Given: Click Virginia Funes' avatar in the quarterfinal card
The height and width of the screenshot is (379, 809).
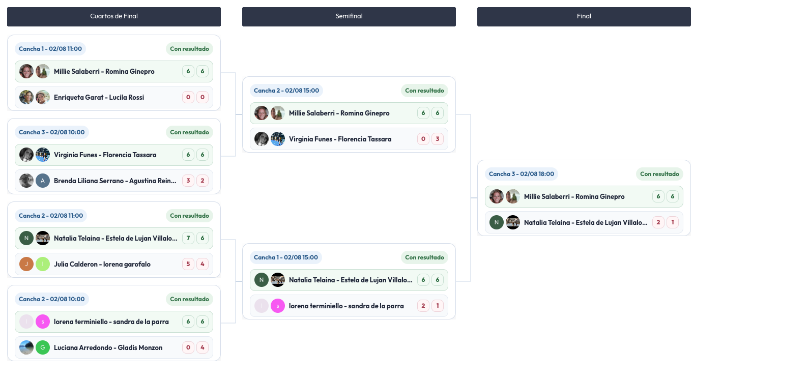Looking at the screenshot, I should 26,155.
